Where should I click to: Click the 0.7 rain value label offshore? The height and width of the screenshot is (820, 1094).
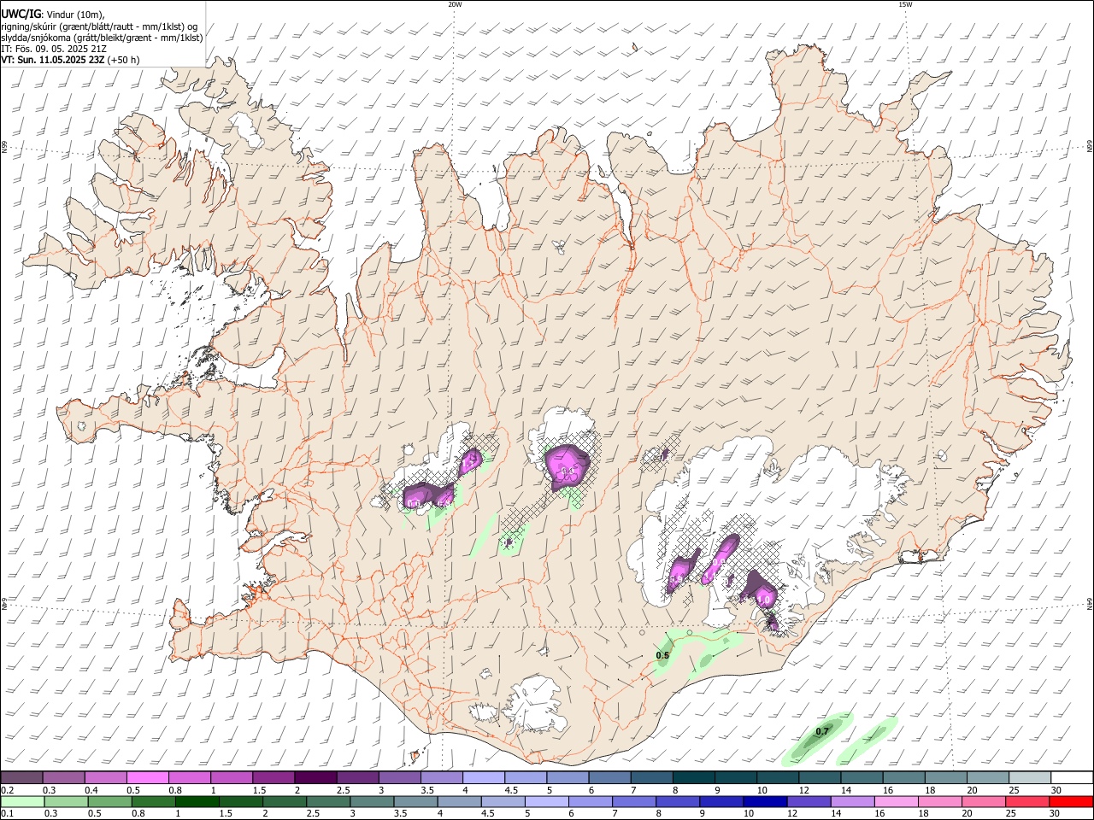822,732
